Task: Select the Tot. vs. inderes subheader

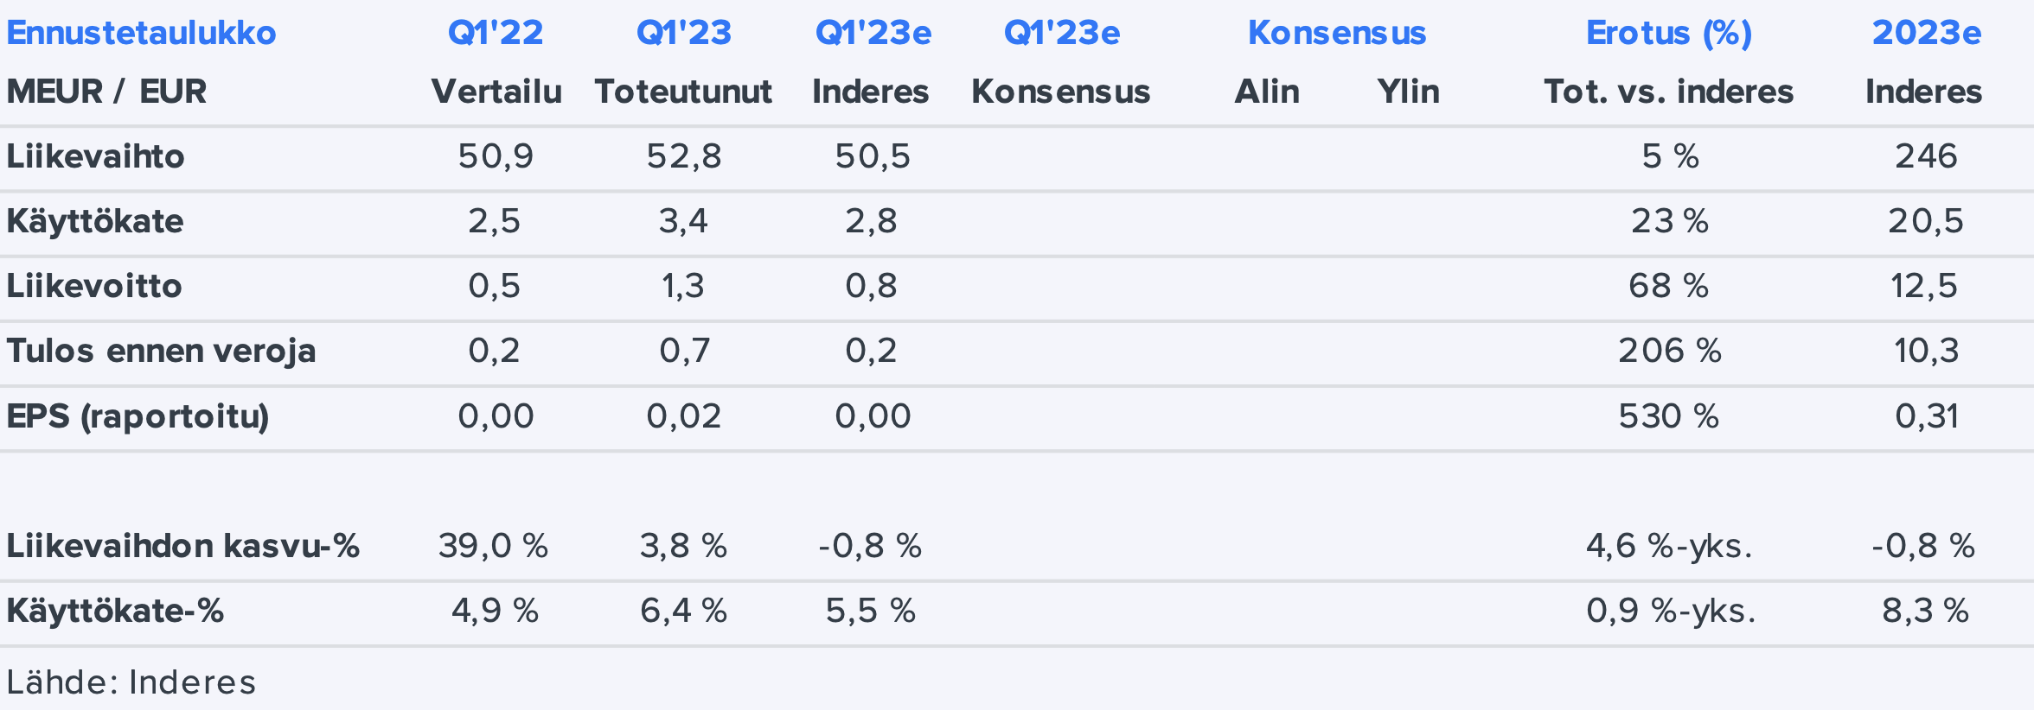Action: pos(1668,92)
